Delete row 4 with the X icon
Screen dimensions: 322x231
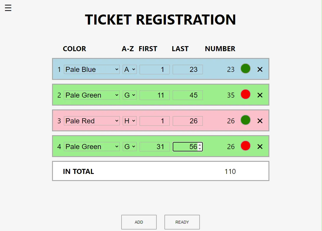point(260,146)
